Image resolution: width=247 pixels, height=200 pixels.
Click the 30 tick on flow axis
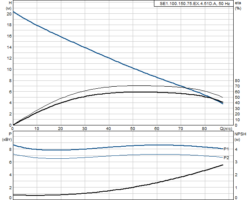(85, 129)
